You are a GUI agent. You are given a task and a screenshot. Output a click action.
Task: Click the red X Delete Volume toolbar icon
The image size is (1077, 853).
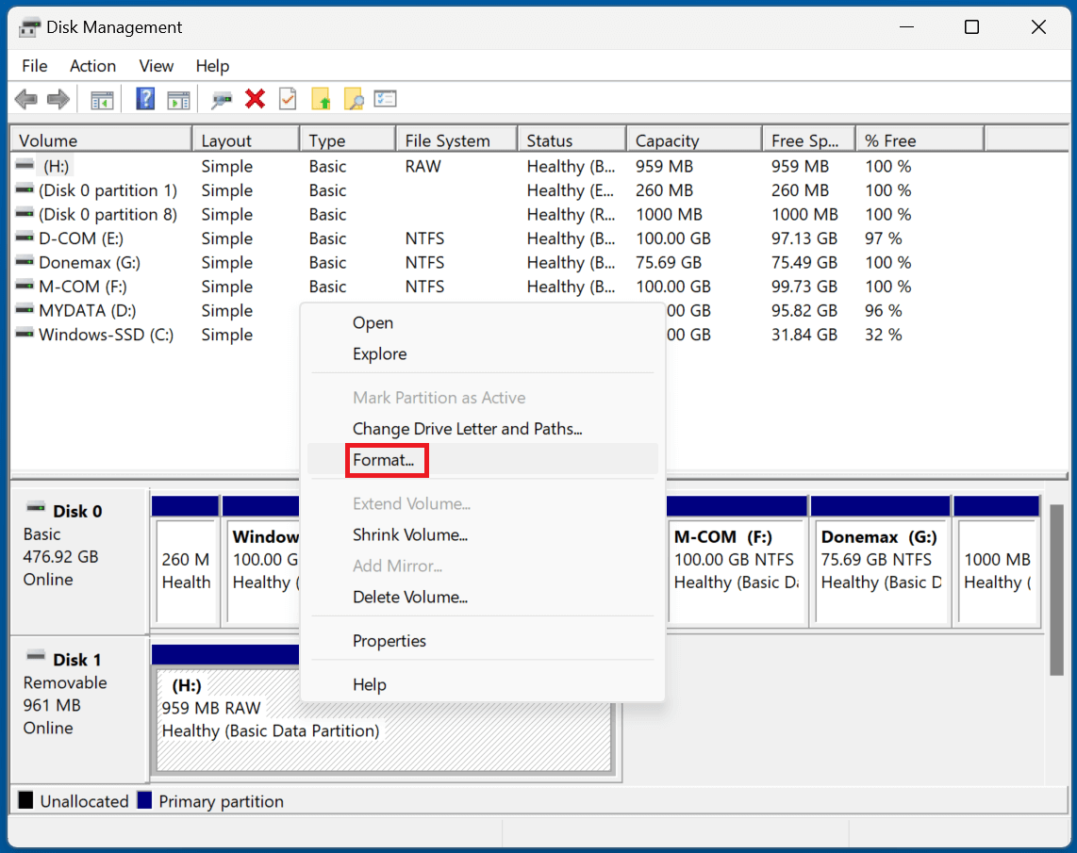point(255,98)
